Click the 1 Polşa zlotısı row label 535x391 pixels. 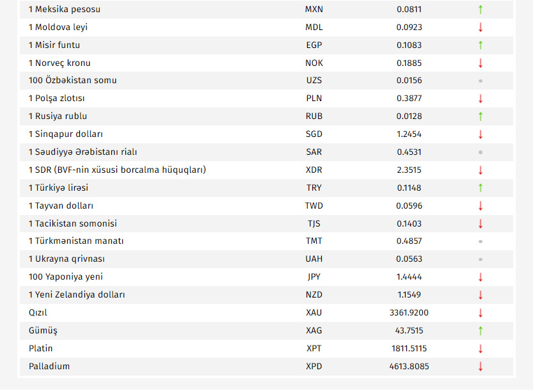point(56,99)
